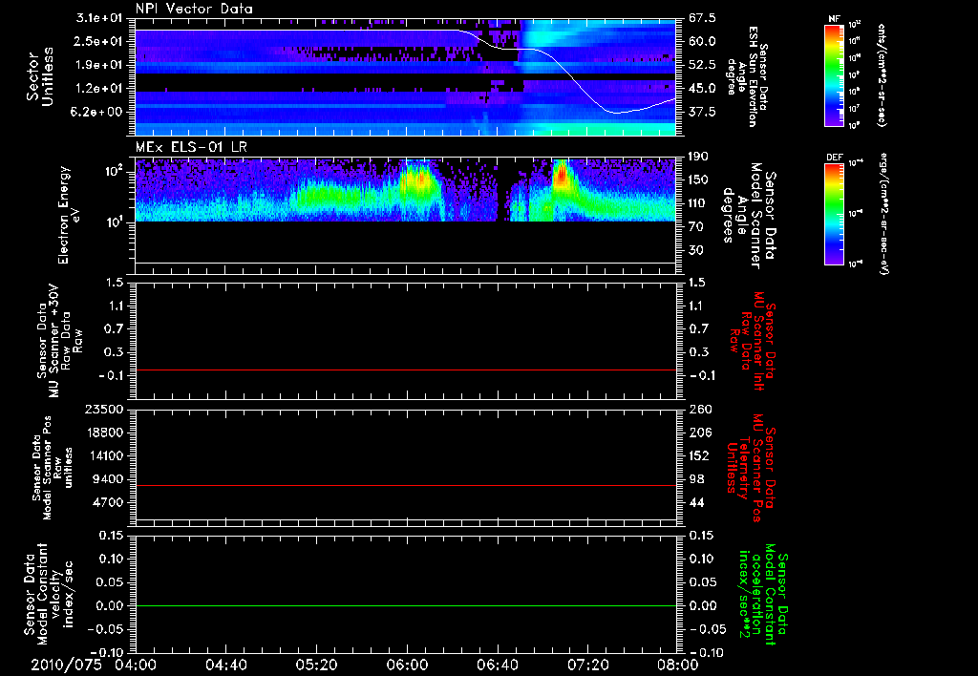Click the 07:20 time axis label

pyautogui.click(x=586, y=664)
